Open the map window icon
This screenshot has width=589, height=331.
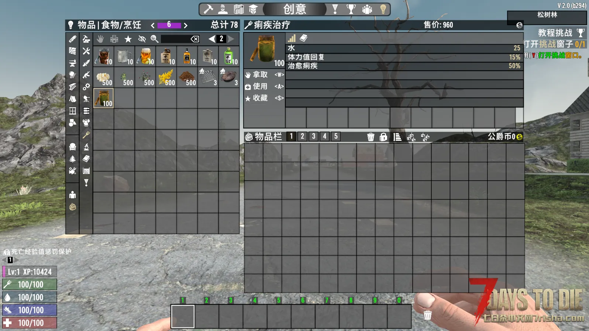(239, 9)
